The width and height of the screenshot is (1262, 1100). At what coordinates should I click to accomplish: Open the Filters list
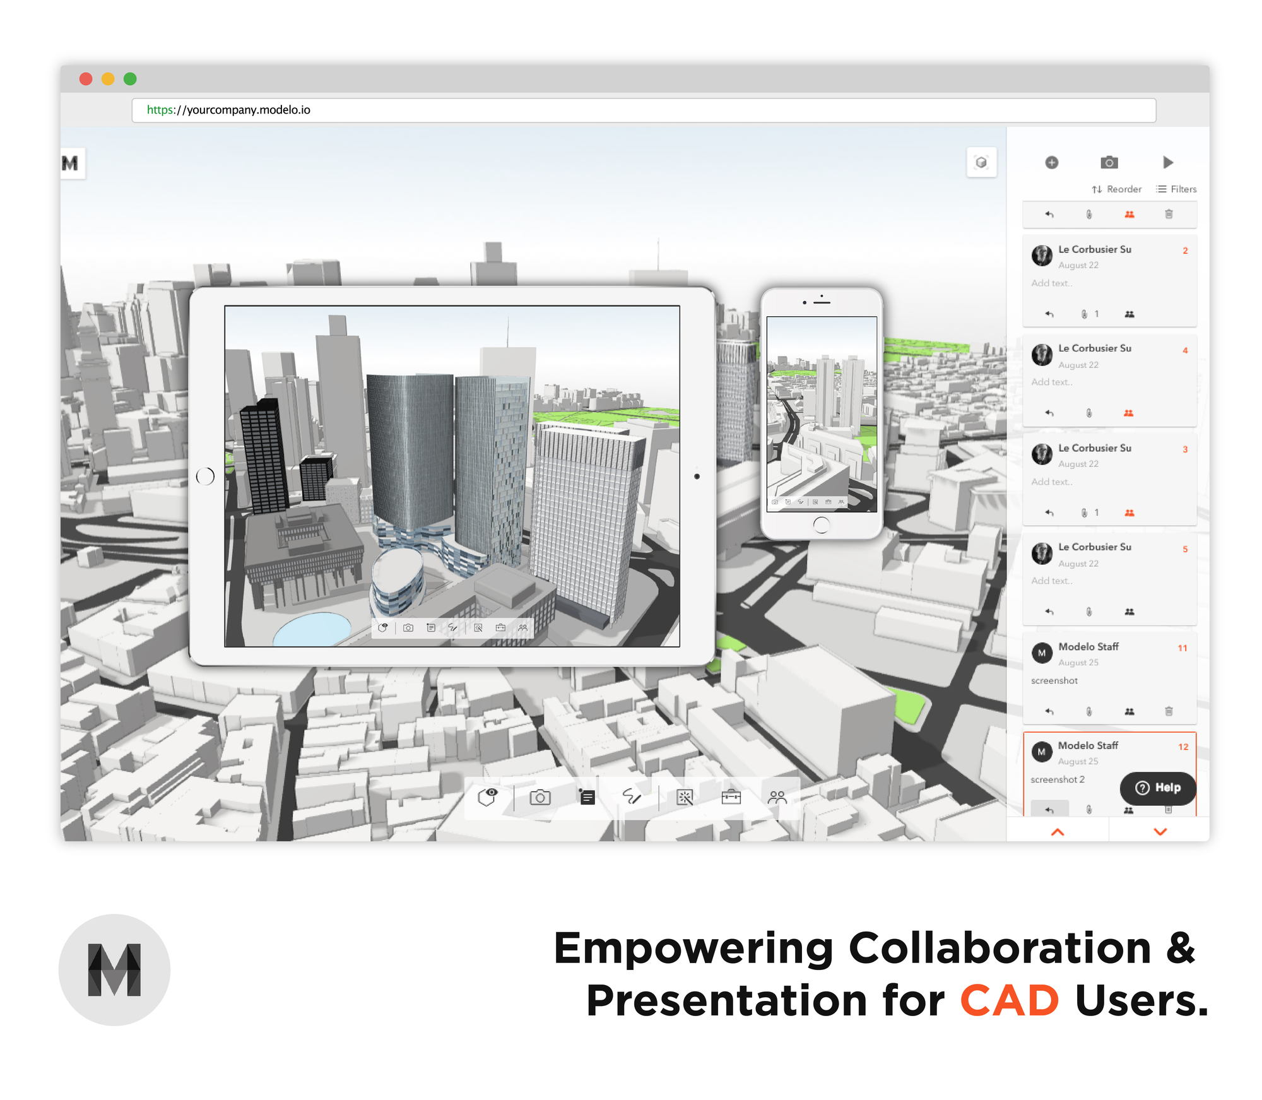click(1176, 189)
